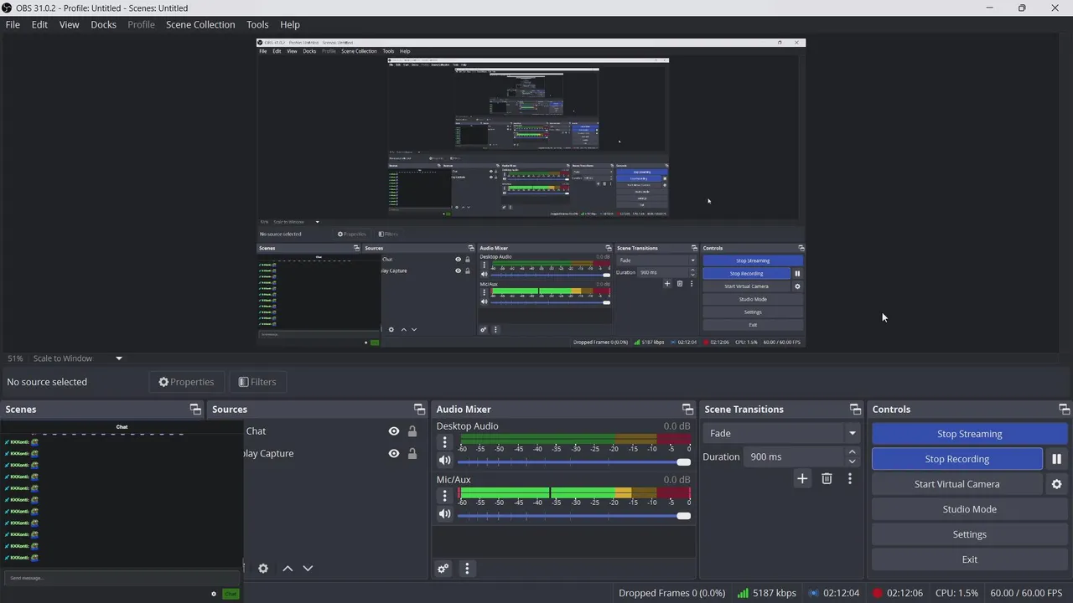1073x603 pixels.
Task: Add a configurable transition
Action: tap(802, 479)
